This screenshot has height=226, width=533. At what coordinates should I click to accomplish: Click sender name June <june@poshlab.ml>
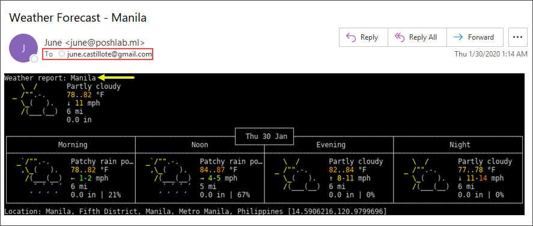94,43
